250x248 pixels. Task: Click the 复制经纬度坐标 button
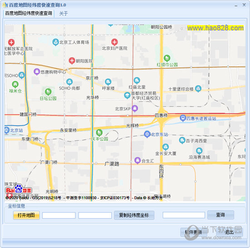pos(134,215)
